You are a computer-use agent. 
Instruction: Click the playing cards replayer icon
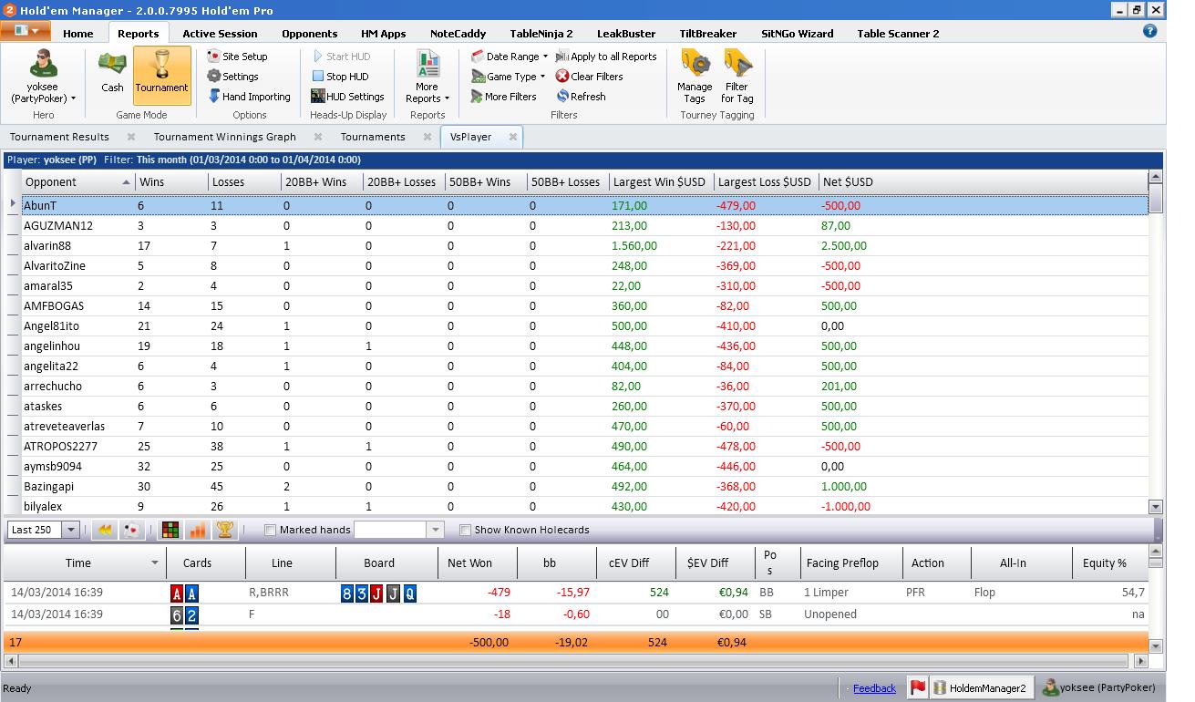(131, 530)
